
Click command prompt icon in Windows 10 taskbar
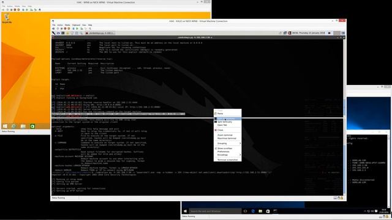tap(275, 211)
